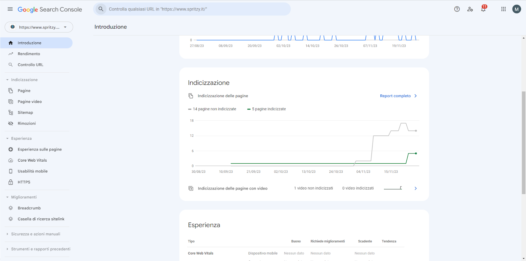Collapse the Miglioramenti sidebar section
Viewport: 526px width, 261px height.
click(7, 197)
